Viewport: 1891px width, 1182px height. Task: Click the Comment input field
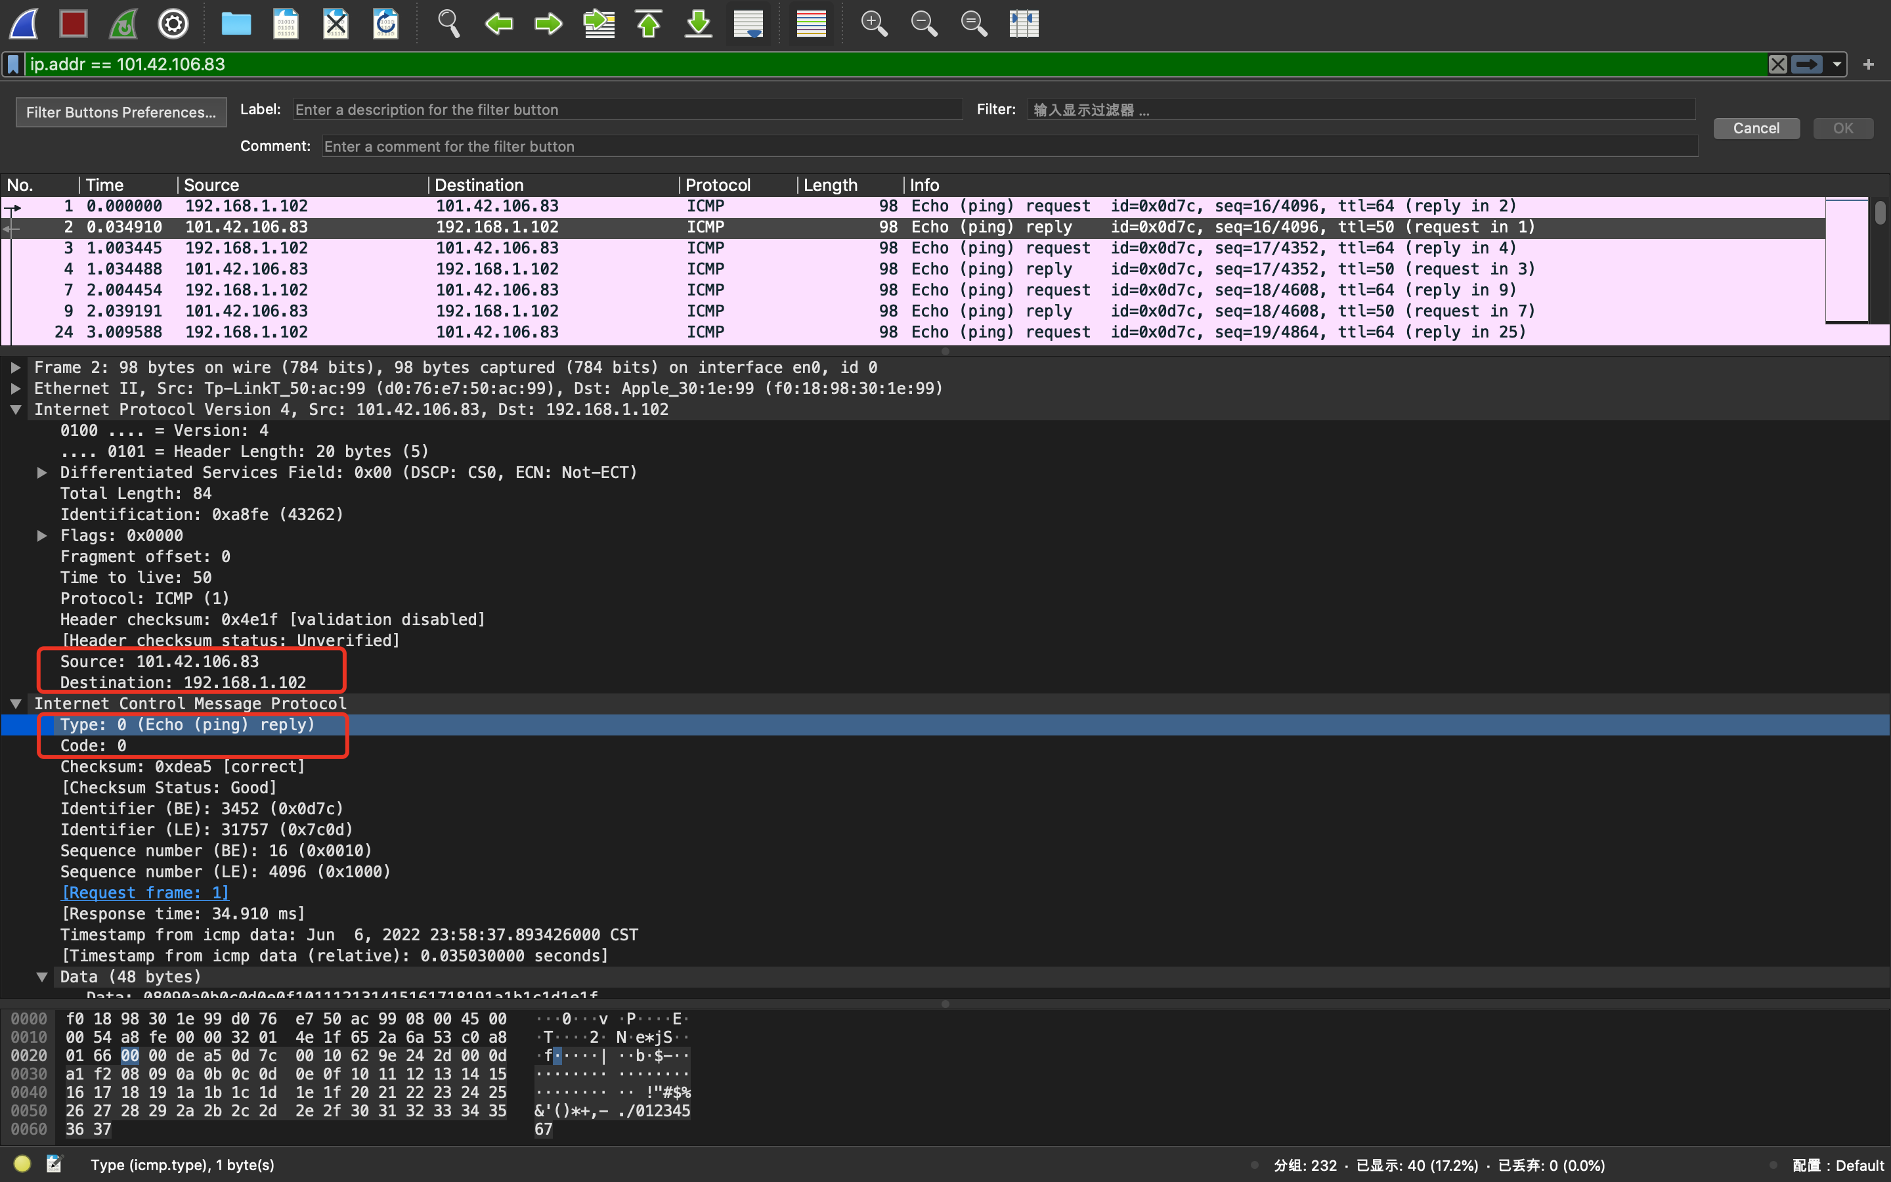(x=1010, y=146)
